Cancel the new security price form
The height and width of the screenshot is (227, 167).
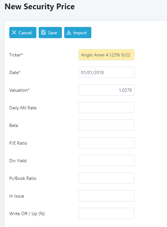[x=23, y=33]
